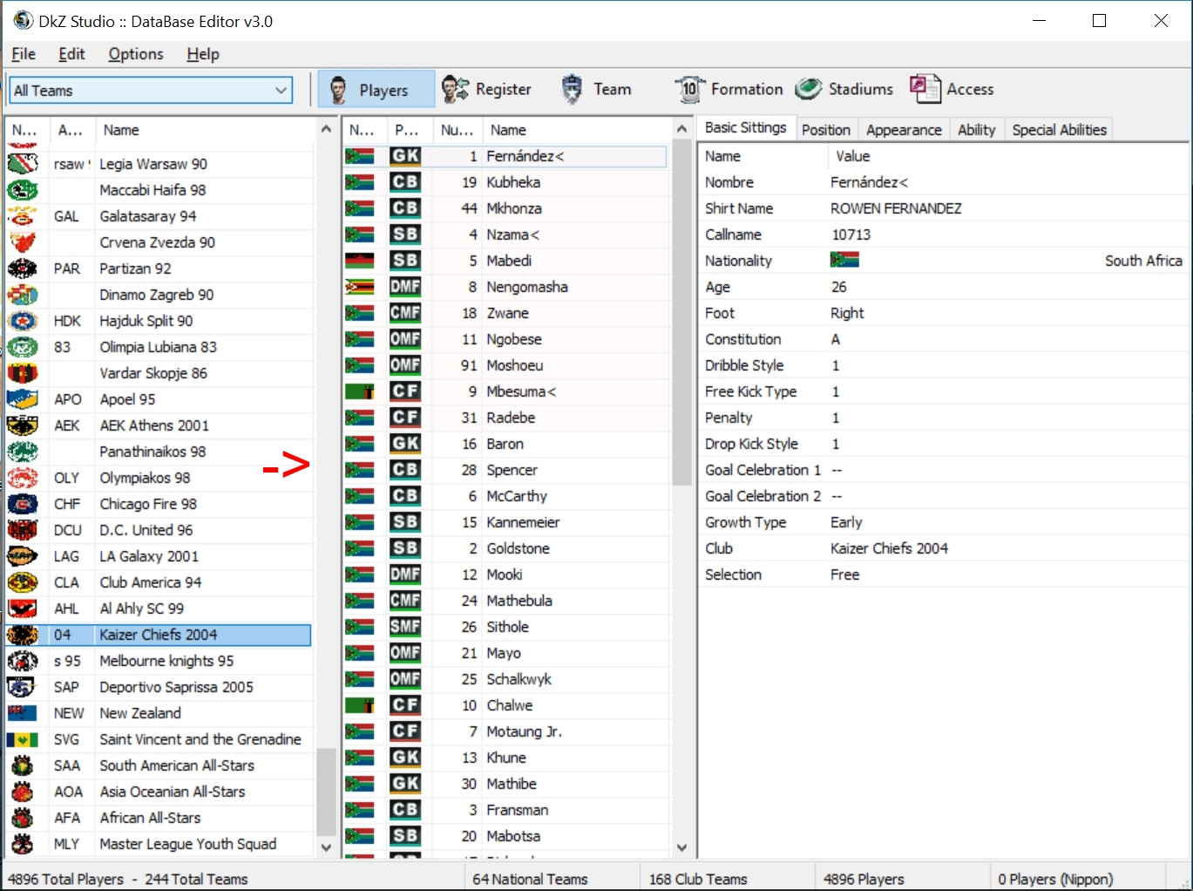Click the team list scroll down arrow
This screenshot has width=1193, height=891.
click(x=326, y=847)
